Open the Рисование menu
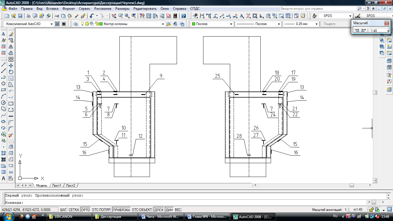The image size is (393, 221). click(103, 9)
